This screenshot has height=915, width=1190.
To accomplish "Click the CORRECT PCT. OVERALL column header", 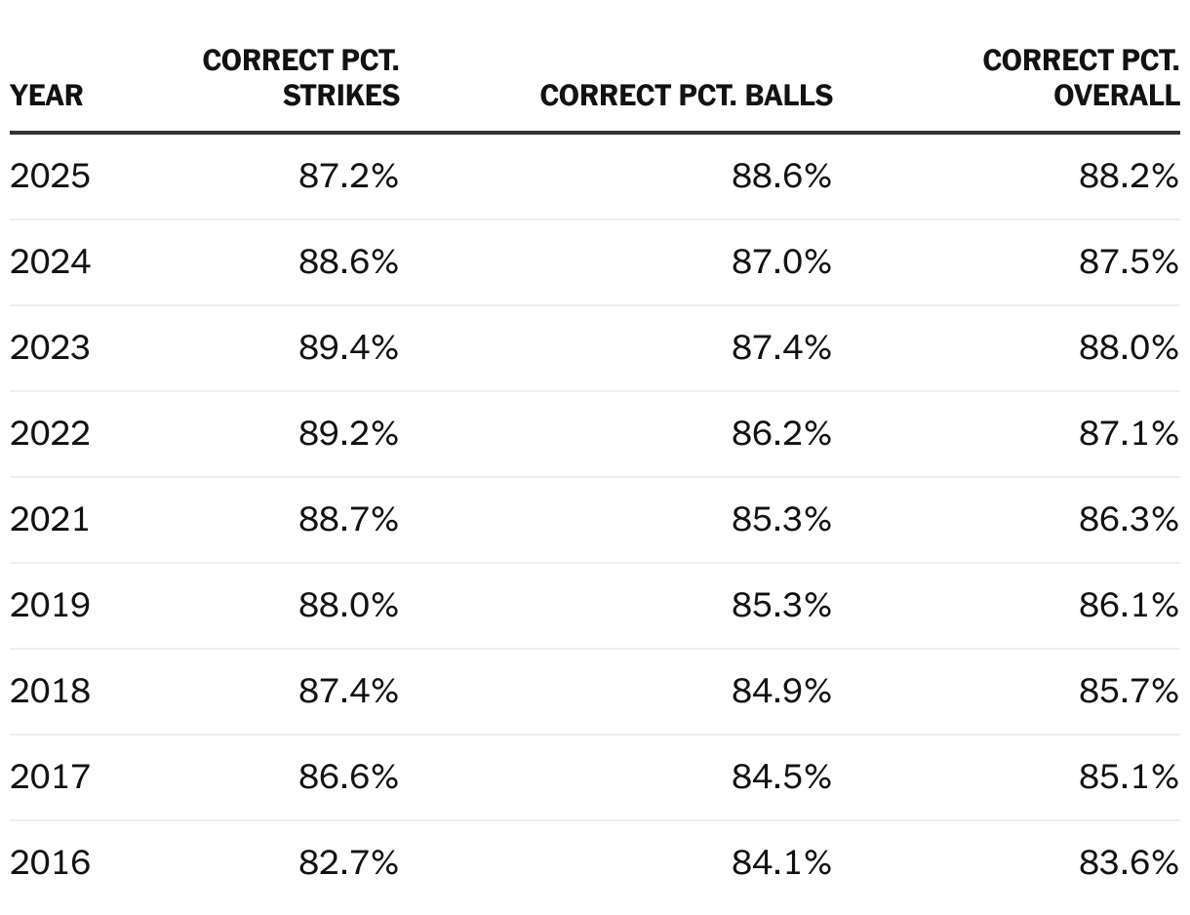I will (1081, 77).
